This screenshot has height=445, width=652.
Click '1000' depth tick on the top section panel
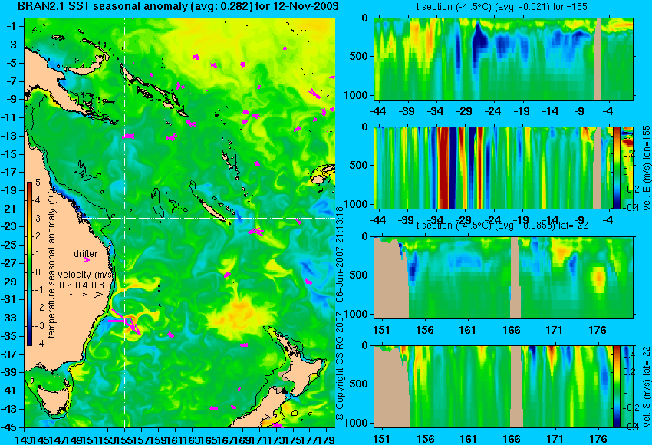click(357, 96)
